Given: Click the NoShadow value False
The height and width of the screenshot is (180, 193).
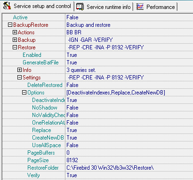Looking at the screenshot, I should point(72,108).
